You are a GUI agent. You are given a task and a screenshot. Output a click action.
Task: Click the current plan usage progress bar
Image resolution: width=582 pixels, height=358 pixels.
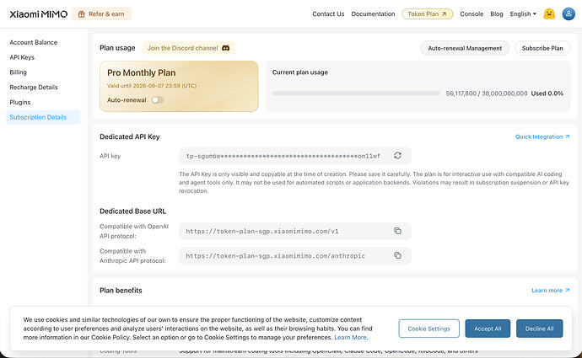coord(356,94)
